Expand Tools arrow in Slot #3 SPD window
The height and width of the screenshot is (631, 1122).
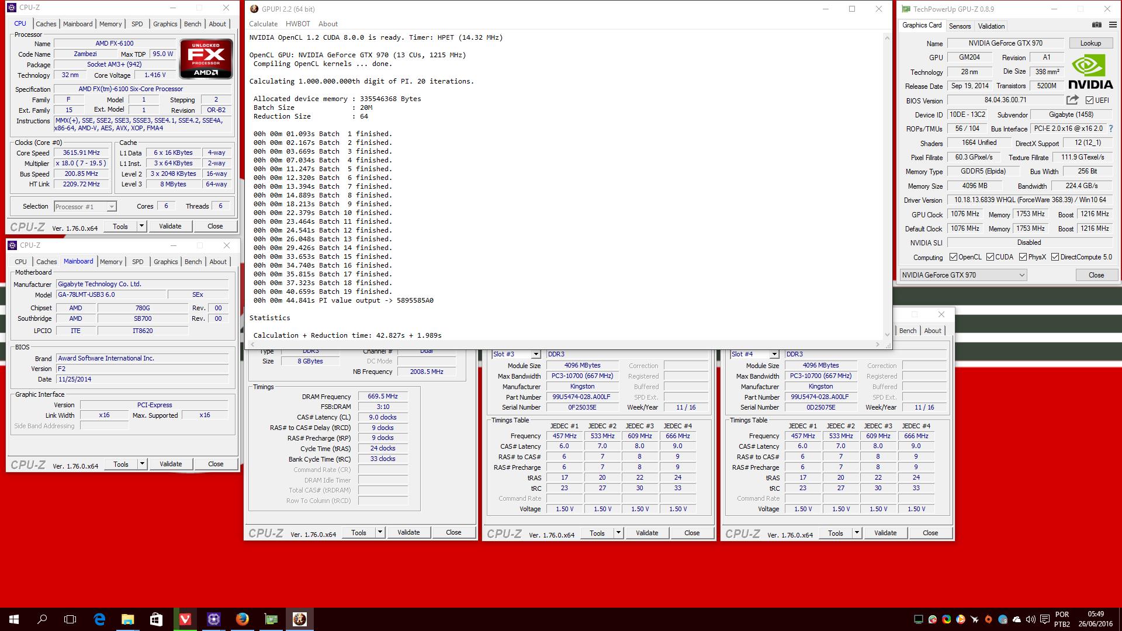click(x=618, y=533)
